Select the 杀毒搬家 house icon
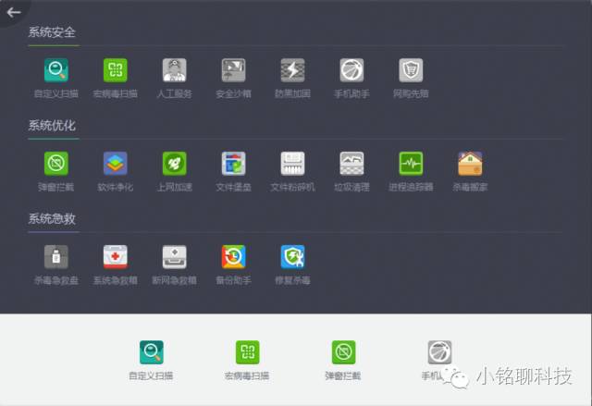 (x=470, y=164)
